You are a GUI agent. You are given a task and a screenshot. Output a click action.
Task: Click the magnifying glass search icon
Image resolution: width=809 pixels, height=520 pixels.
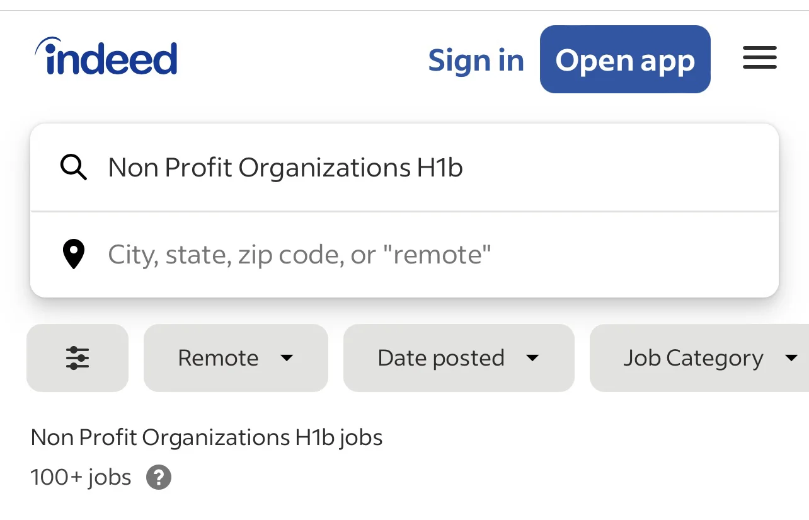(x=74, y=168)
